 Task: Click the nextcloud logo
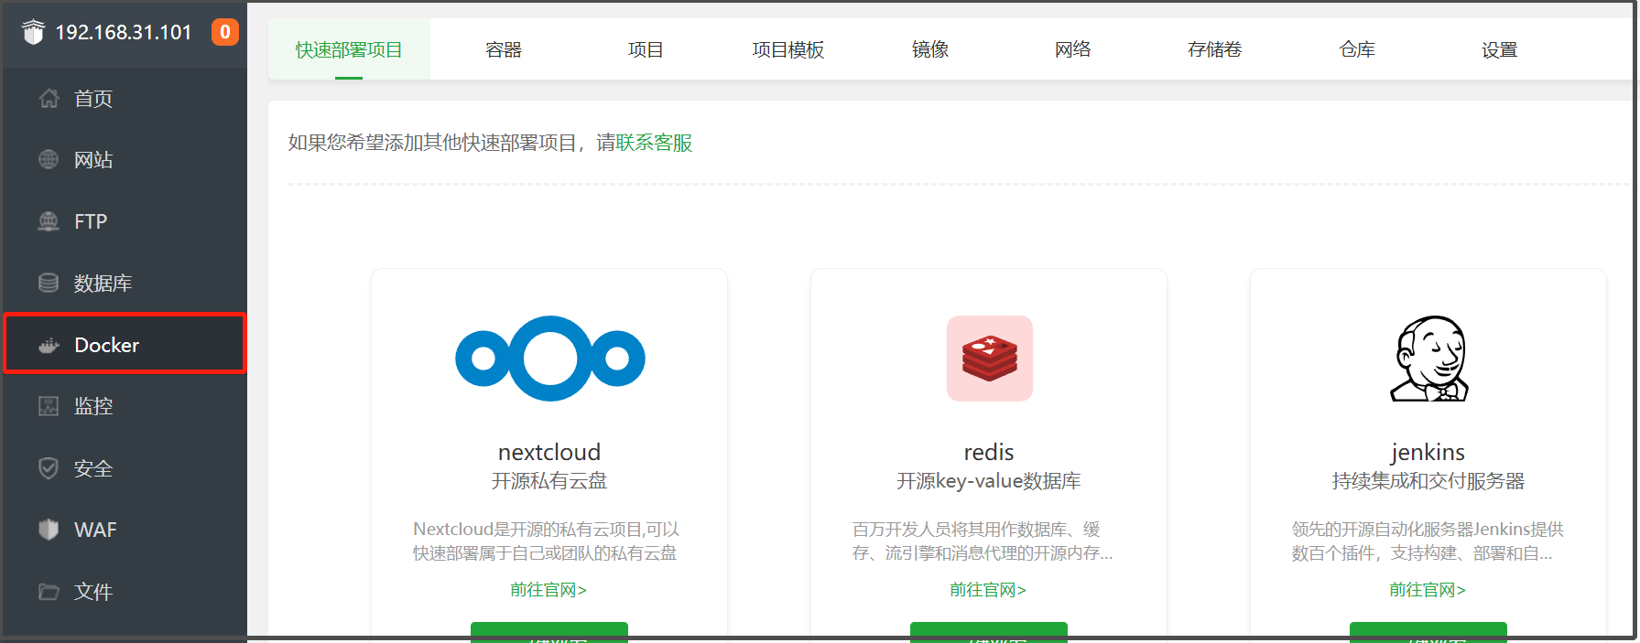[549, 359]
